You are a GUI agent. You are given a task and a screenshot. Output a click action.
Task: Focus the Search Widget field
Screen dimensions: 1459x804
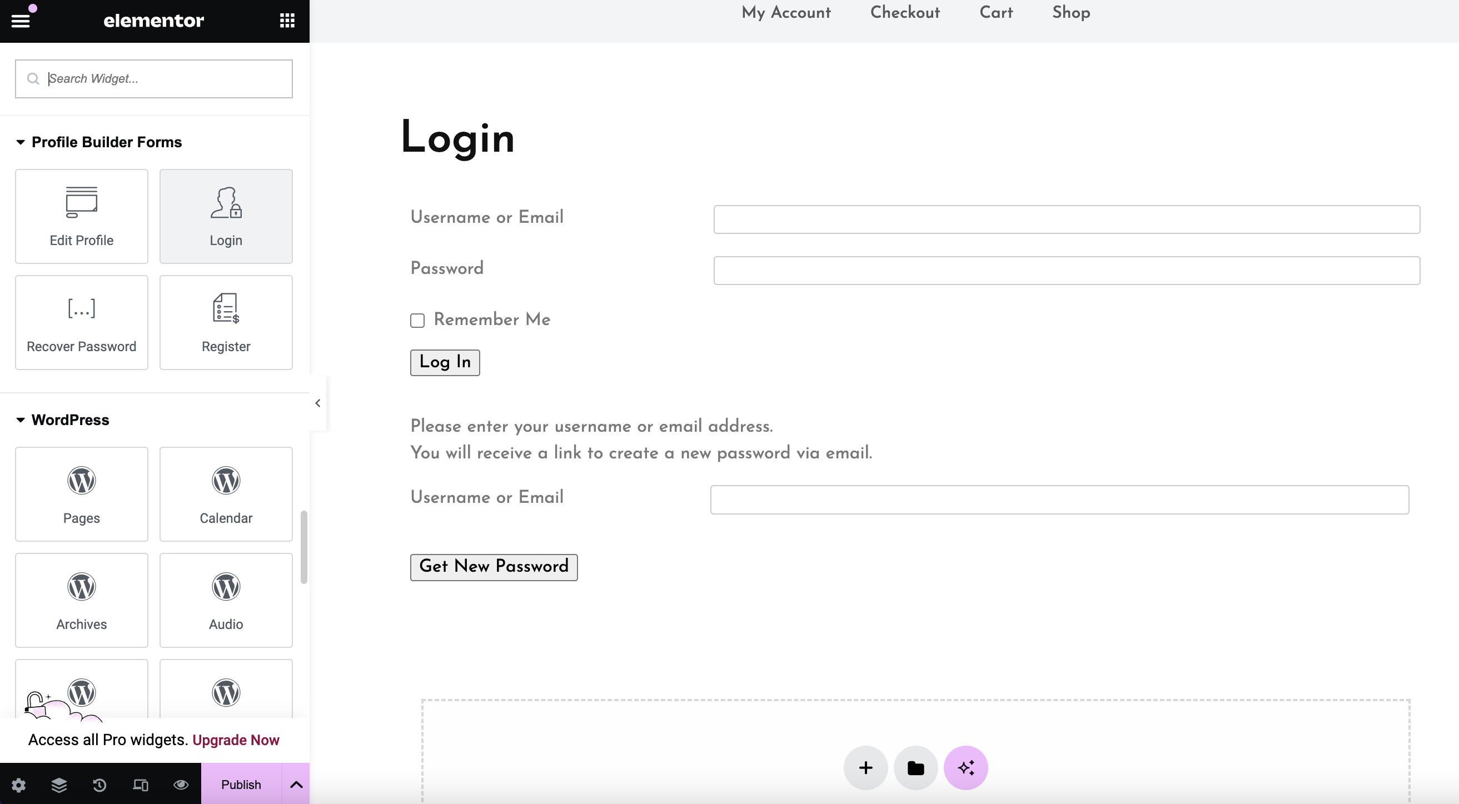tap(154, 79)
